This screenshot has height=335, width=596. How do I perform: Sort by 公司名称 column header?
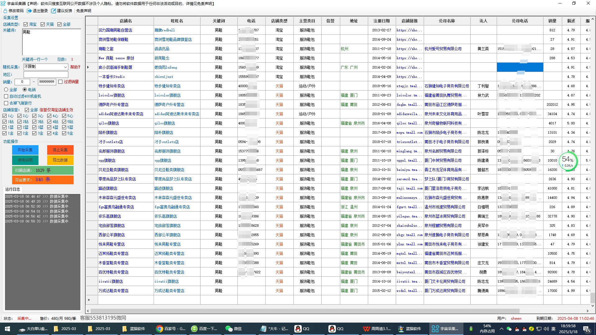[x=447, y=21]
